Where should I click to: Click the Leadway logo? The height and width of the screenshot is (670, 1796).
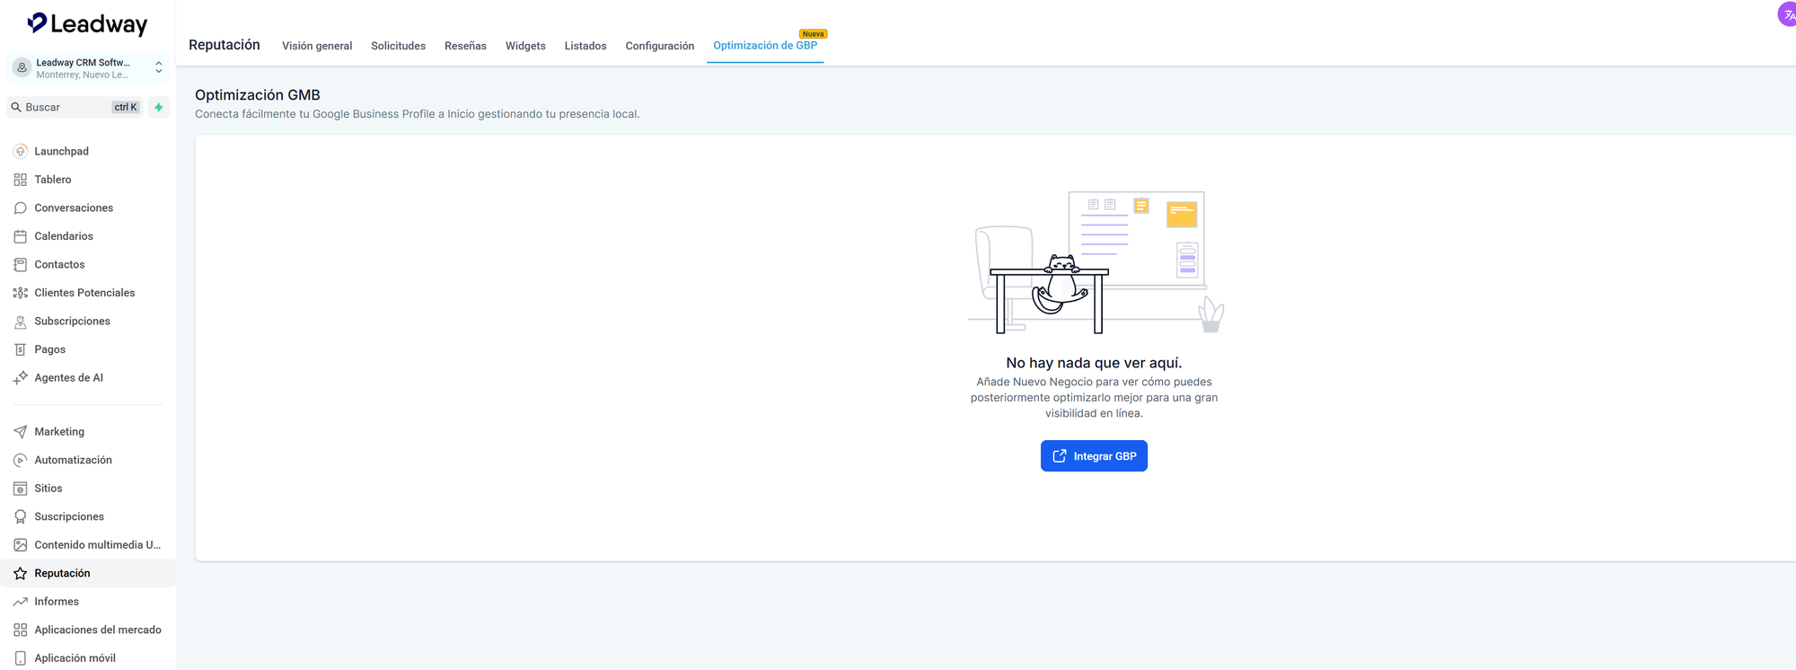[x=87, y=23]
